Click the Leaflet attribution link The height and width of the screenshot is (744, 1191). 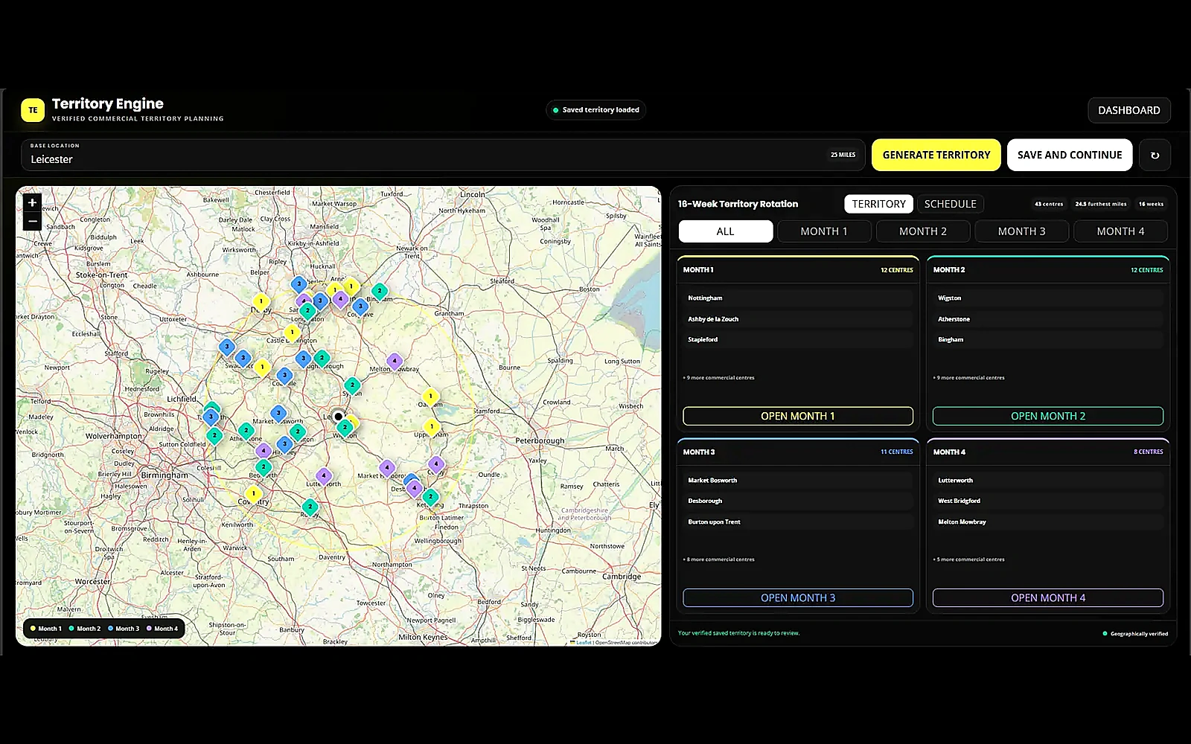584,642
